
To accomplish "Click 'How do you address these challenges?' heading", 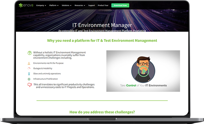I will (102, 112).
